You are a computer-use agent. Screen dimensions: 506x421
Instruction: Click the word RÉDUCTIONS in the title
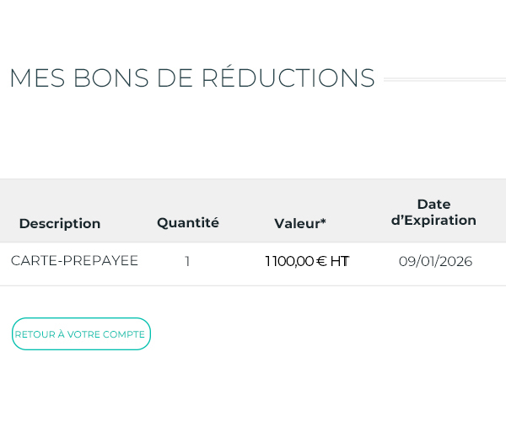coord(288,77)
